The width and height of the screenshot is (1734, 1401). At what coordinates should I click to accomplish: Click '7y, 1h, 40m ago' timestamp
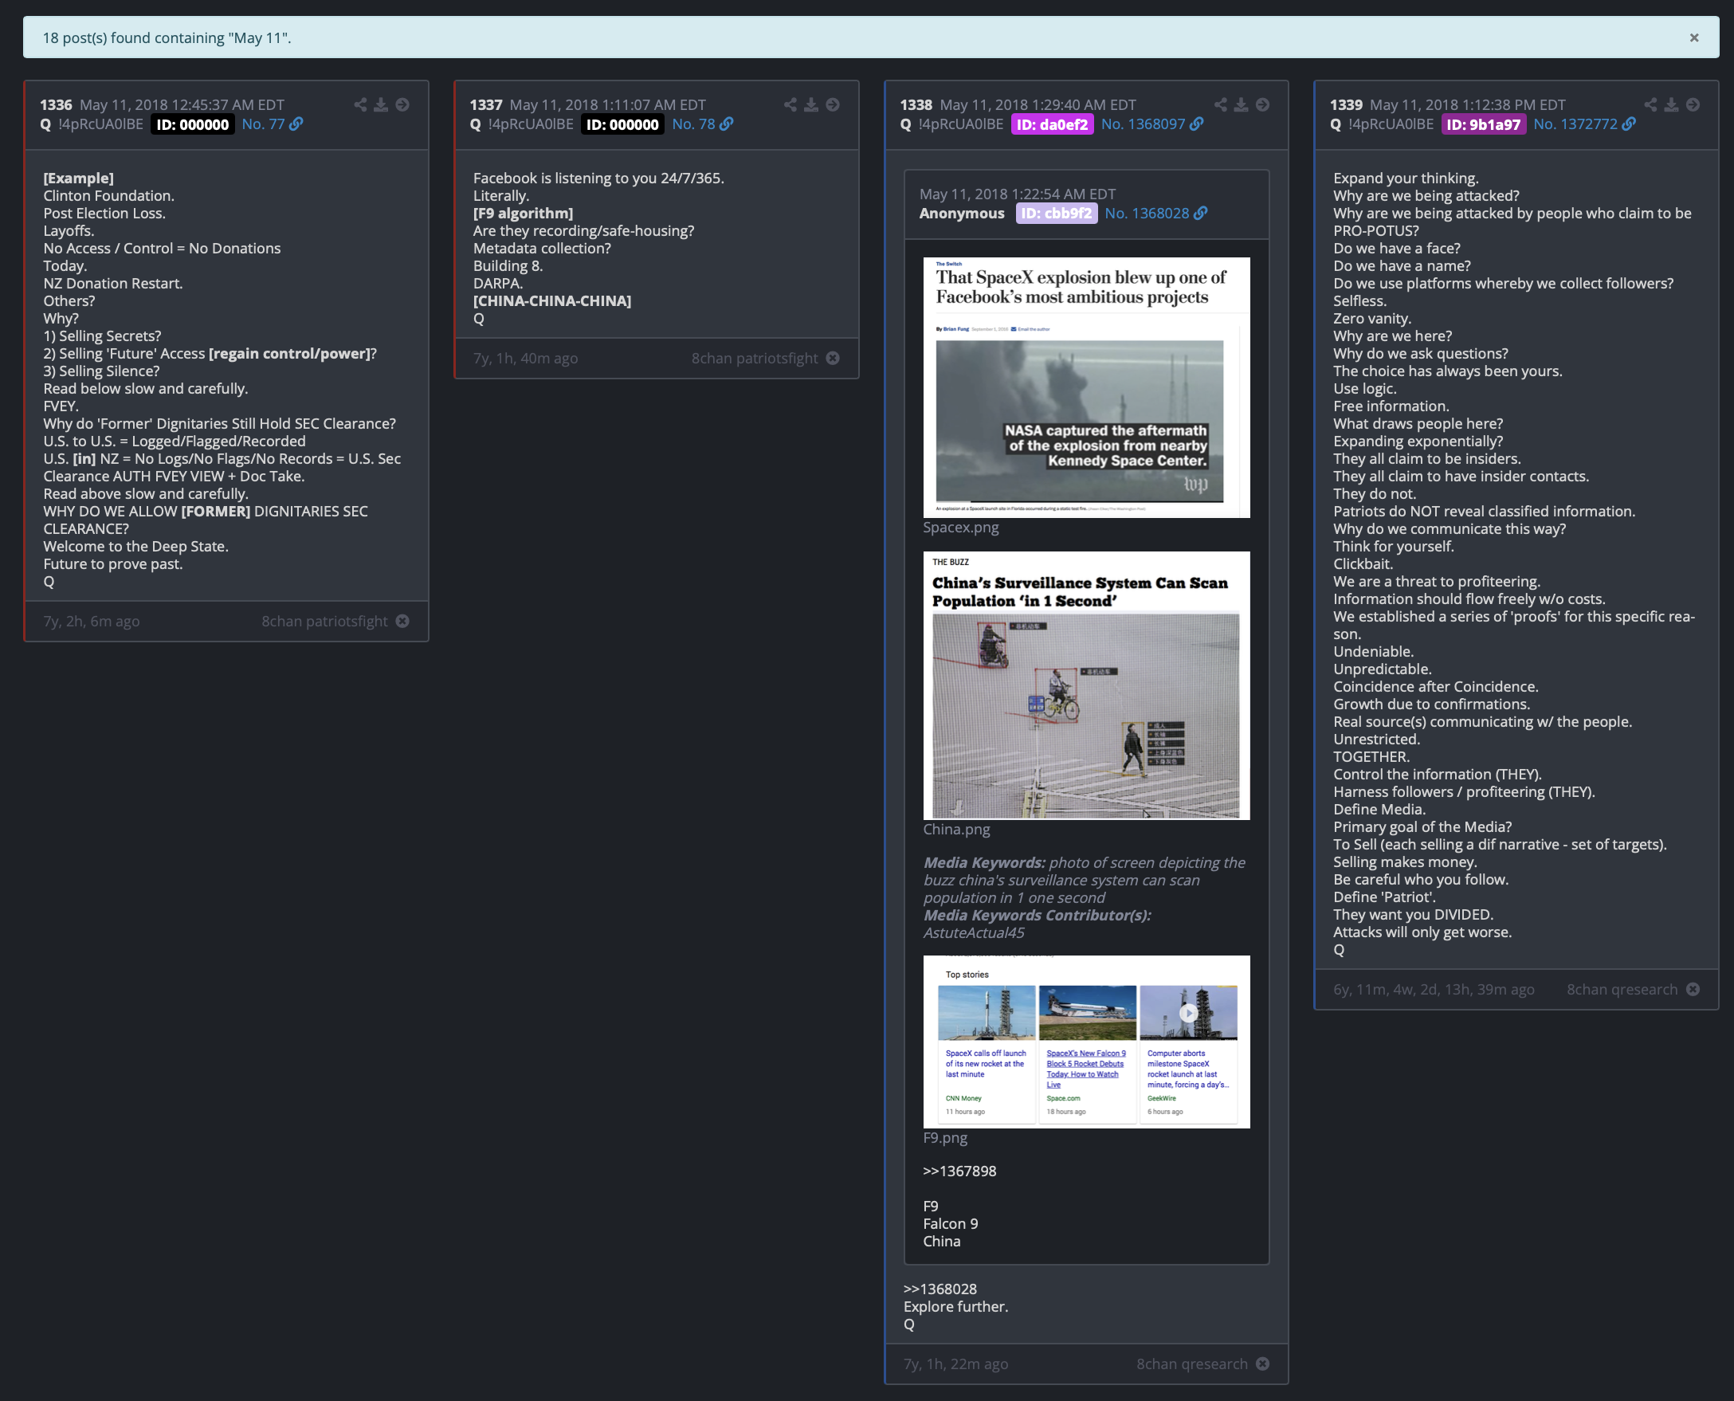coord(525,359)
